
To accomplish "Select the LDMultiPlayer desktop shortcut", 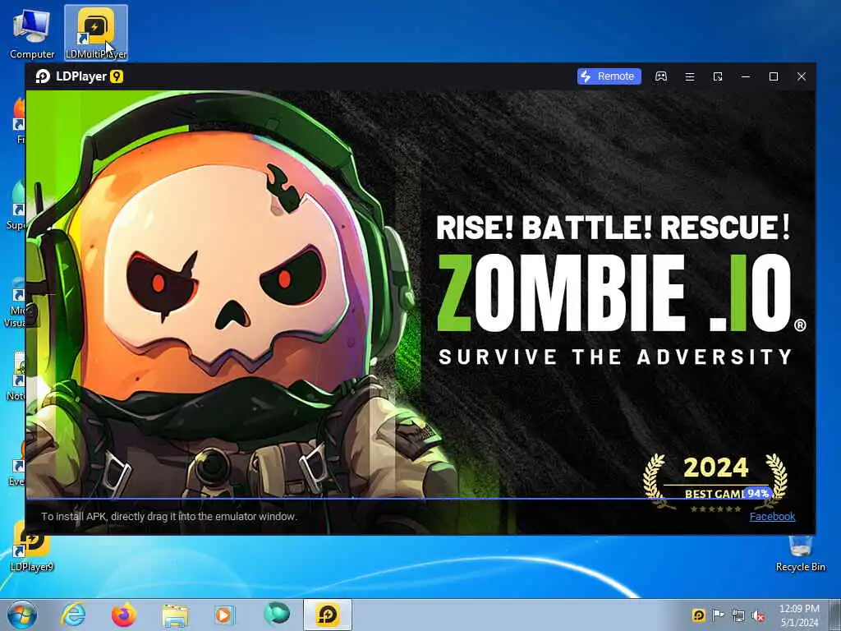I will [96, 33].
